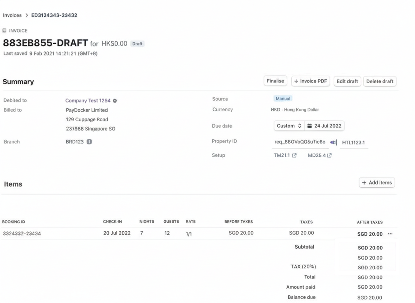Click the Add items button

[377, 183]
